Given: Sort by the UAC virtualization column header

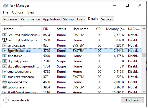Looking at the screenshot, I should pos(134,29).
